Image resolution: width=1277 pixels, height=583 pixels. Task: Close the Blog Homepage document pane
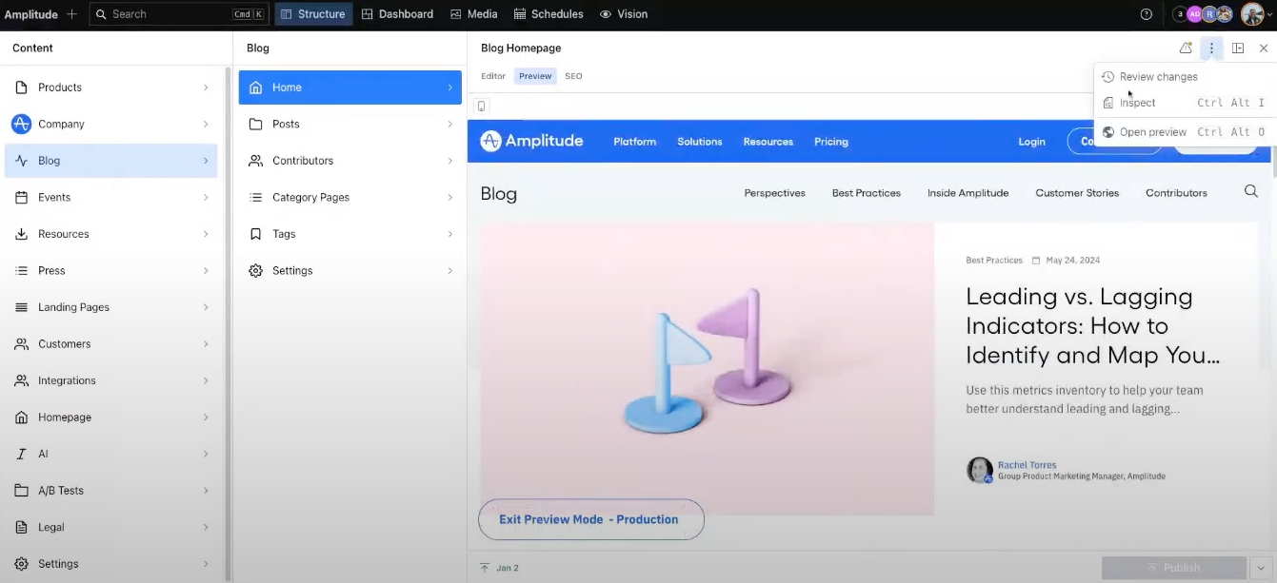pos(1264,48)
